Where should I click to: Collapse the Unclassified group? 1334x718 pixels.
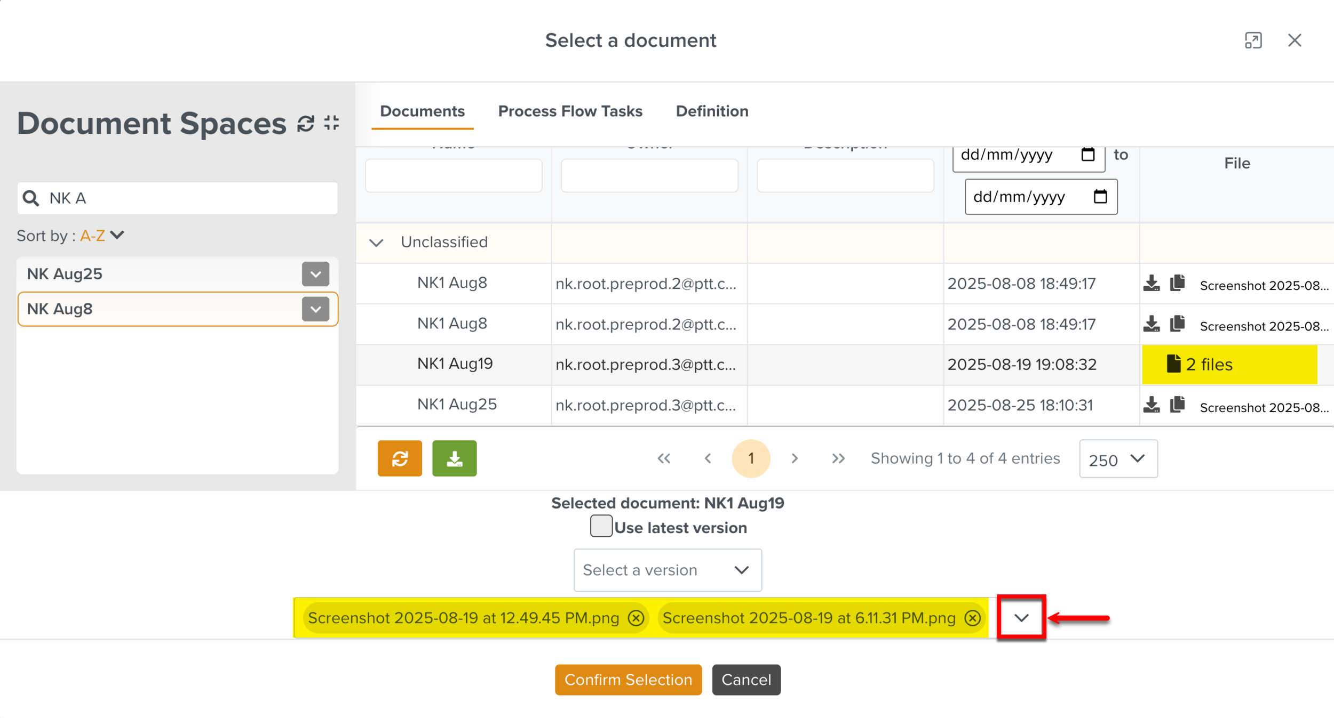[376, 243]
